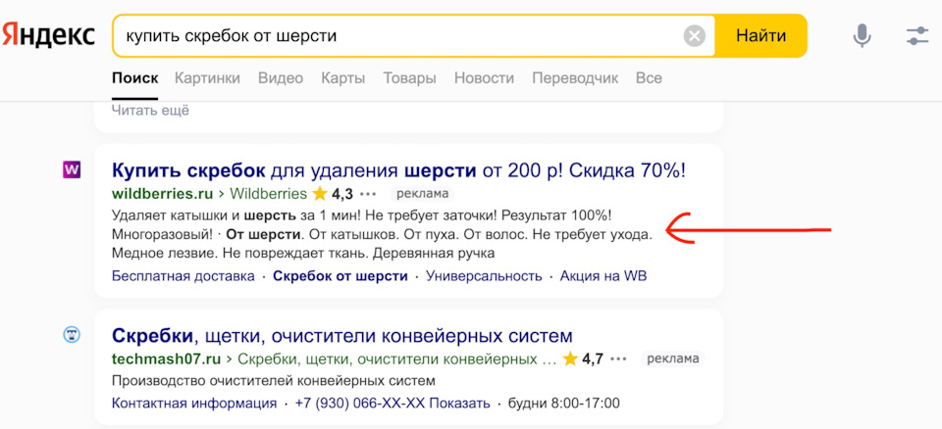Open search settings sliders icon

click(917, 36)
